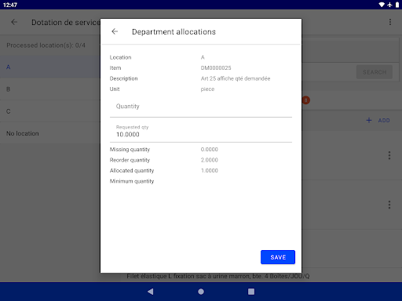The height and width of the screenshot is (301, 402).
Task: Open the second list row's three-dot menu
Action: pos(389,205)
